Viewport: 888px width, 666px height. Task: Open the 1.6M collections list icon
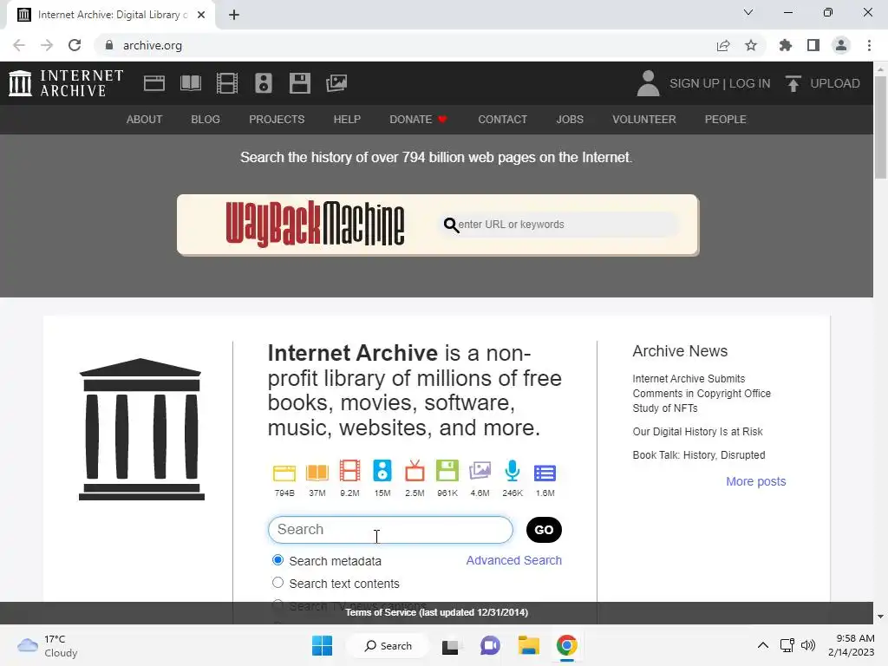point(545,473)
